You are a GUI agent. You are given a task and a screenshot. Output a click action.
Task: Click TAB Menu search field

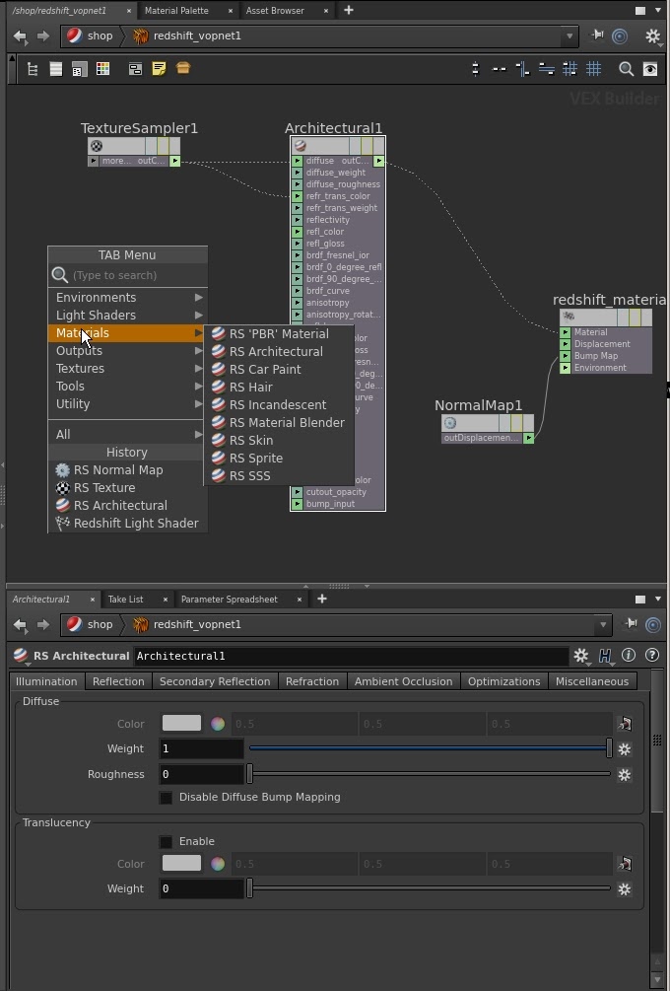click(127, 275)
